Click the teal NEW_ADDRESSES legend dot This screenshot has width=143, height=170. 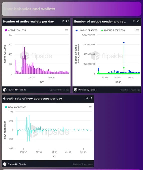coord(6,107)
